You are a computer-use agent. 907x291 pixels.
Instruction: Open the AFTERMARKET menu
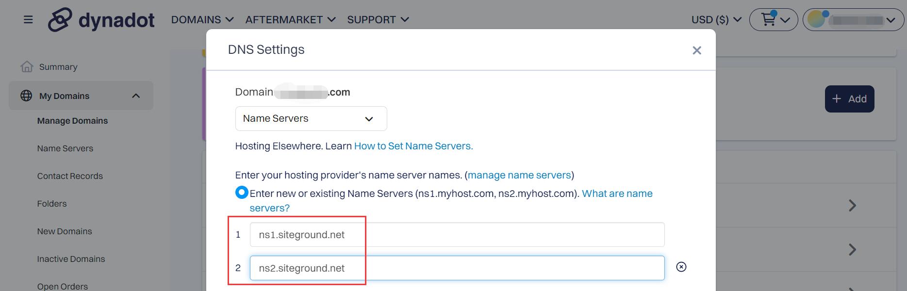[x=290, y=20]
